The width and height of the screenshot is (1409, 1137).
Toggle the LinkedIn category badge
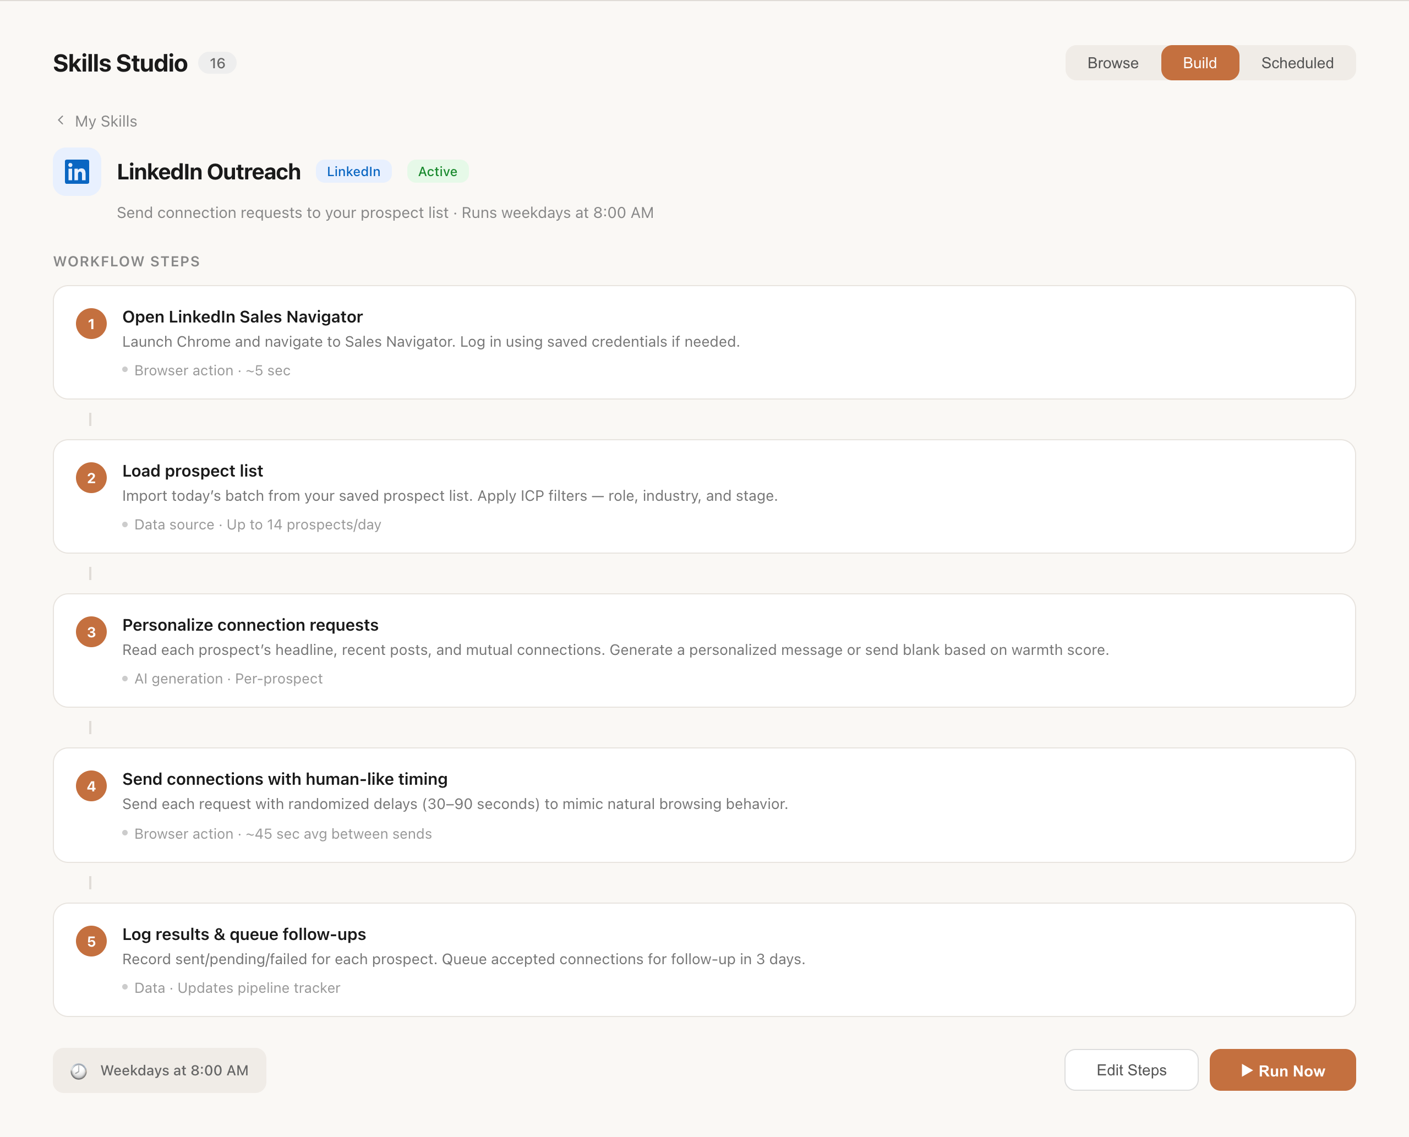coord(353,171)
